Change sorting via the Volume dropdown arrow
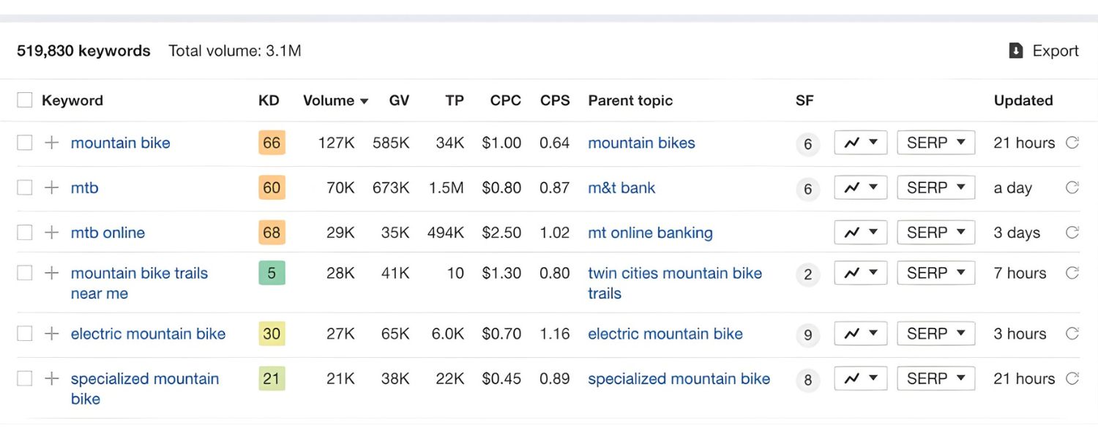The image size is (1098, 439). (364, 100)
